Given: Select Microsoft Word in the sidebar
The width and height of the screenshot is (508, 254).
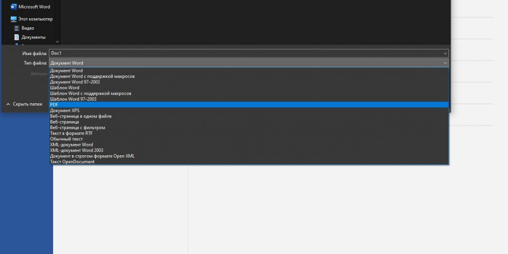Looking at the screenshot, I should (30, 6).
